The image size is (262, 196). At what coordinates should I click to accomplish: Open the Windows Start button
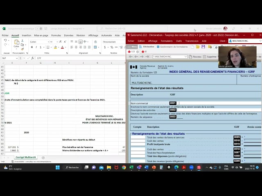(58, 167)
